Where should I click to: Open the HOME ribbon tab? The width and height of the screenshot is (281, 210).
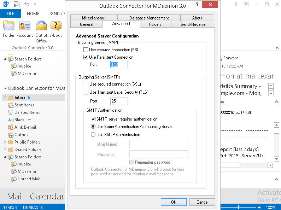[33, 14]
